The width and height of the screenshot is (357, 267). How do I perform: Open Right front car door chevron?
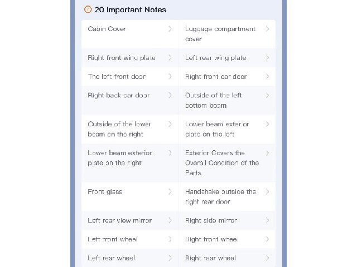pyautogui.click(x=267, y=77)
